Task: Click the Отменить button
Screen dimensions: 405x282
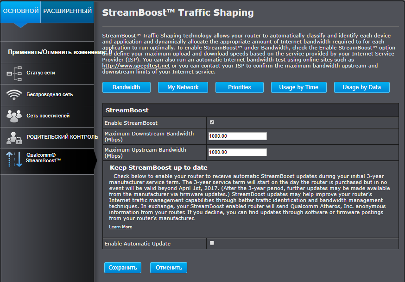Action: (169, 268)
